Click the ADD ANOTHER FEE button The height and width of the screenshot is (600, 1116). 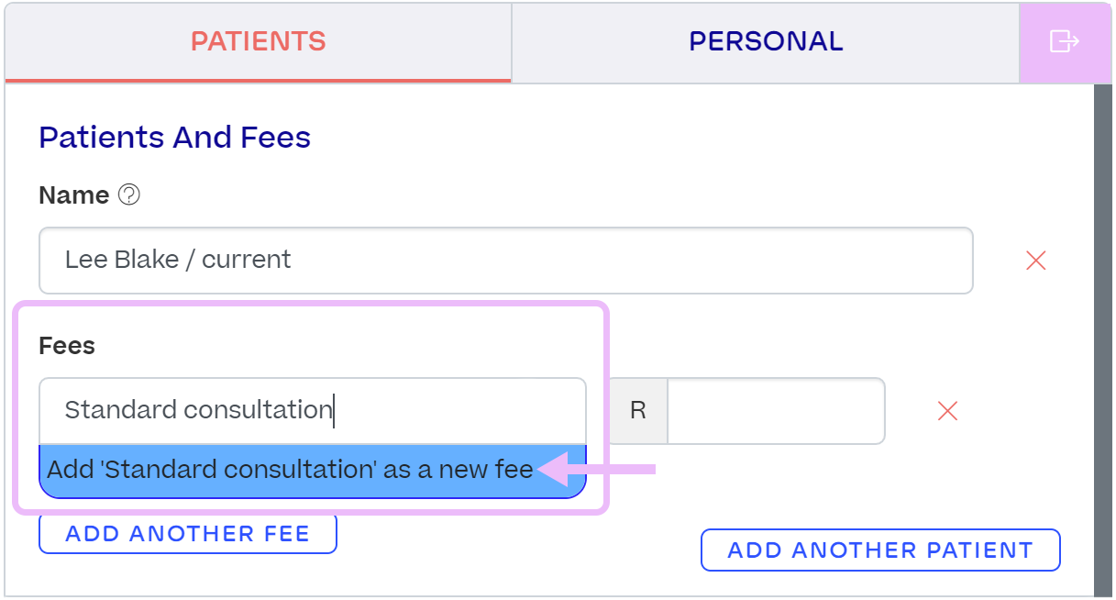(x=188, y=534)
